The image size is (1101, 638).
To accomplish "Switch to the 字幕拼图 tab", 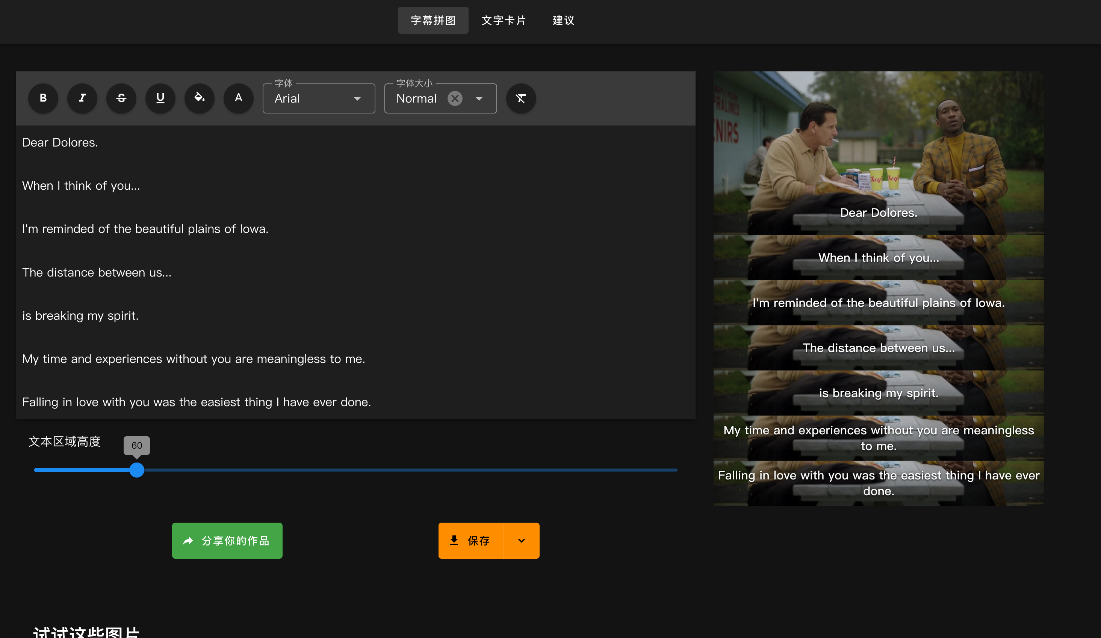I will pyautogui.click(x=433, y=20).
